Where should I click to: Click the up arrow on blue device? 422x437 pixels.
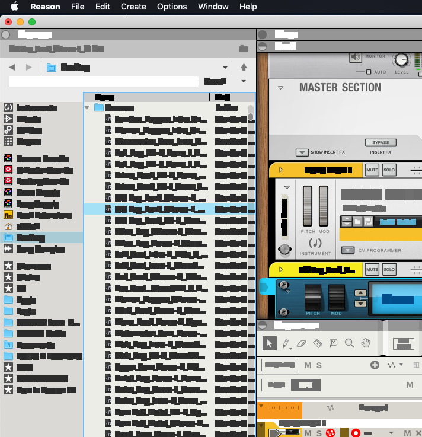coord(360,293)
